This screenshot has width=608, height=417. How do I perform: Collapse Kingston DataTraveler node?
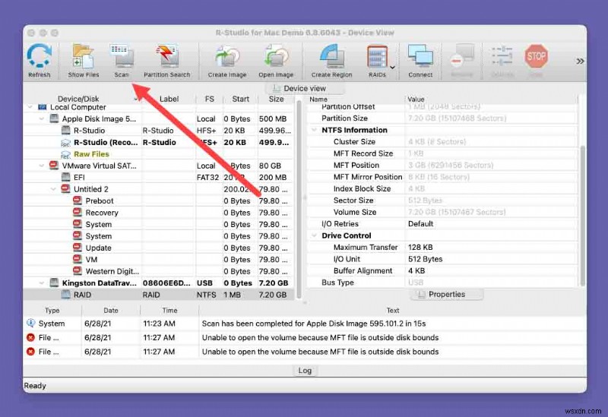42,283
